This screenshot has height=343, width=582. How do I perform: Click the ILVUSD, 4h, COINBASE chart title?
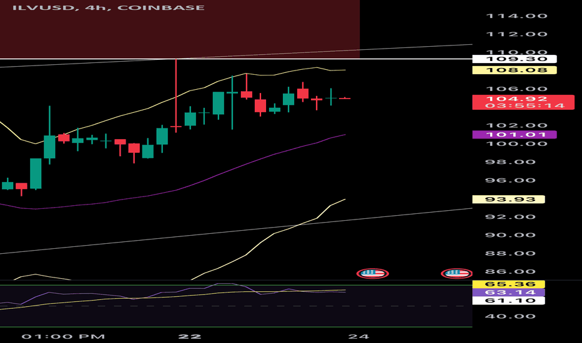[x=109, y=7]
